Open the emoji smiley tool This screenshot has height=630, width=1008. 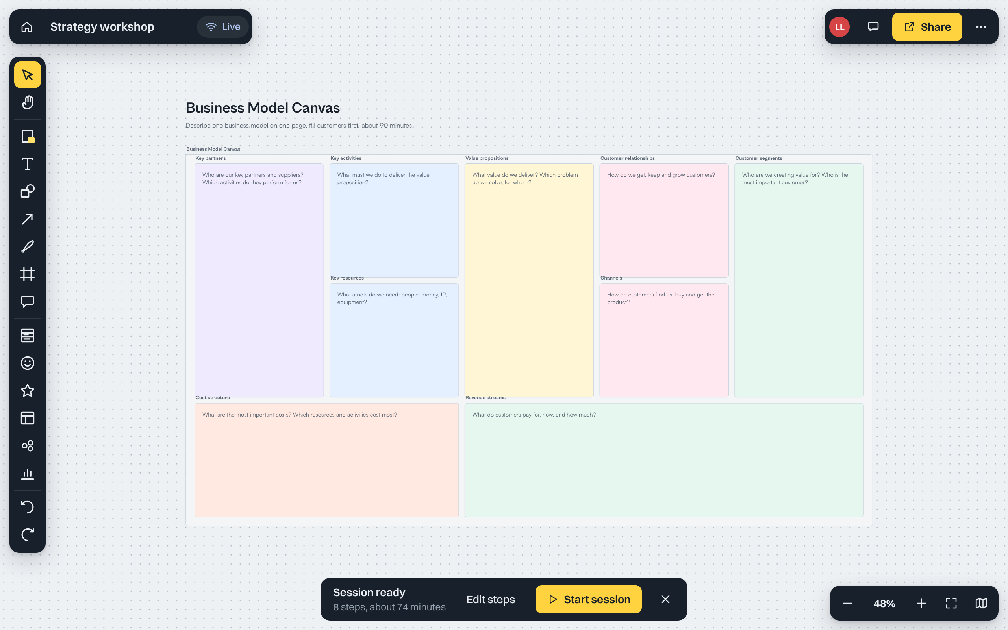click(28, 363)
